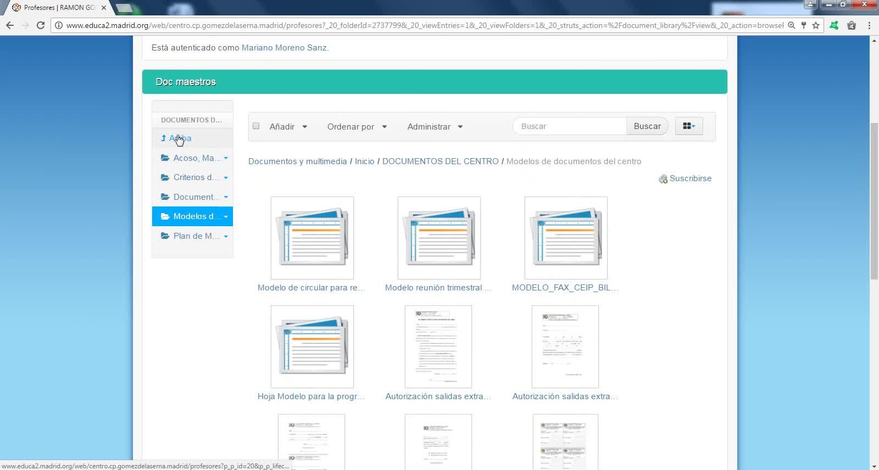The height and width of the screenshot is (470, 879).
Task: View site information icon in address bar
Action: point(59,25)
